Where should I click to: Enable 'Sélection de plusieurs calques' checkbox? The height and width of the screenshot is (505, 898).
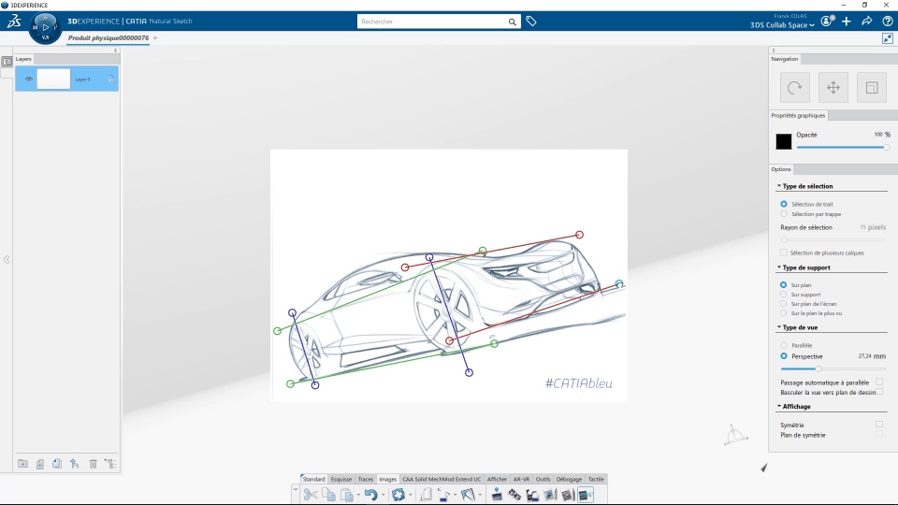point(784,252)
